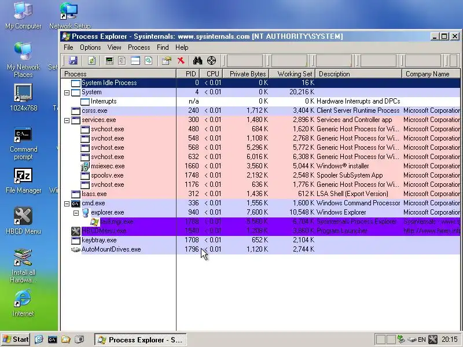Open the 7z File Manager desktop icon
463x347 pixels.
point(23,181)
